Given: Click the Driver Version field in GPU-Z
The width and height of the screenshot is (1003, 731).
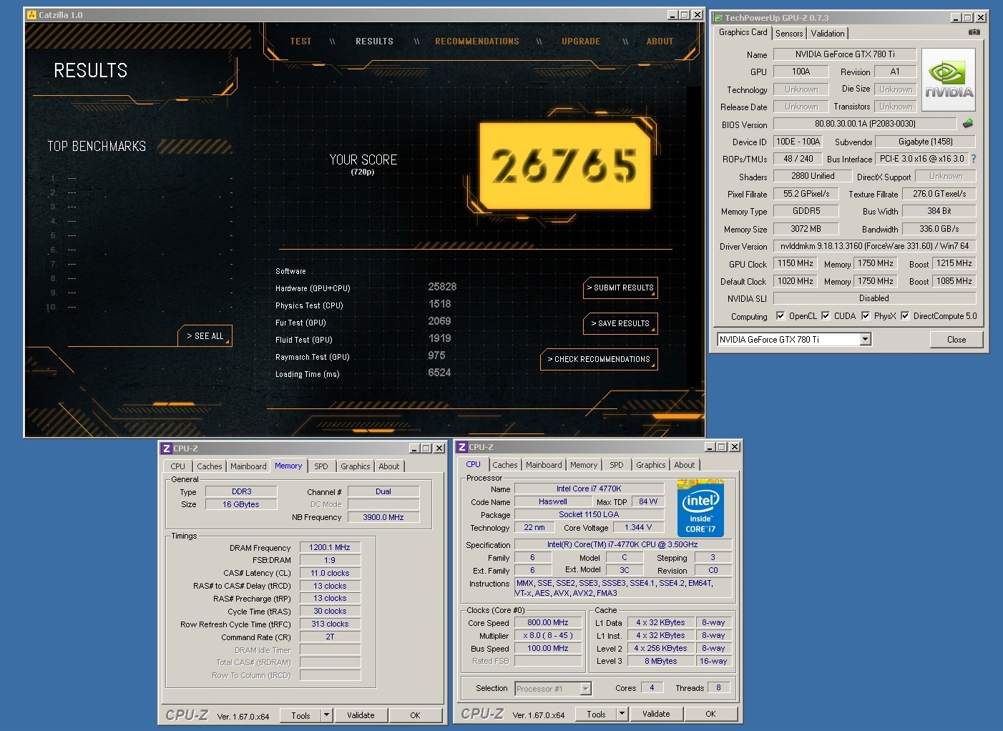Looking at the screenshot, I should pos(874,246).
